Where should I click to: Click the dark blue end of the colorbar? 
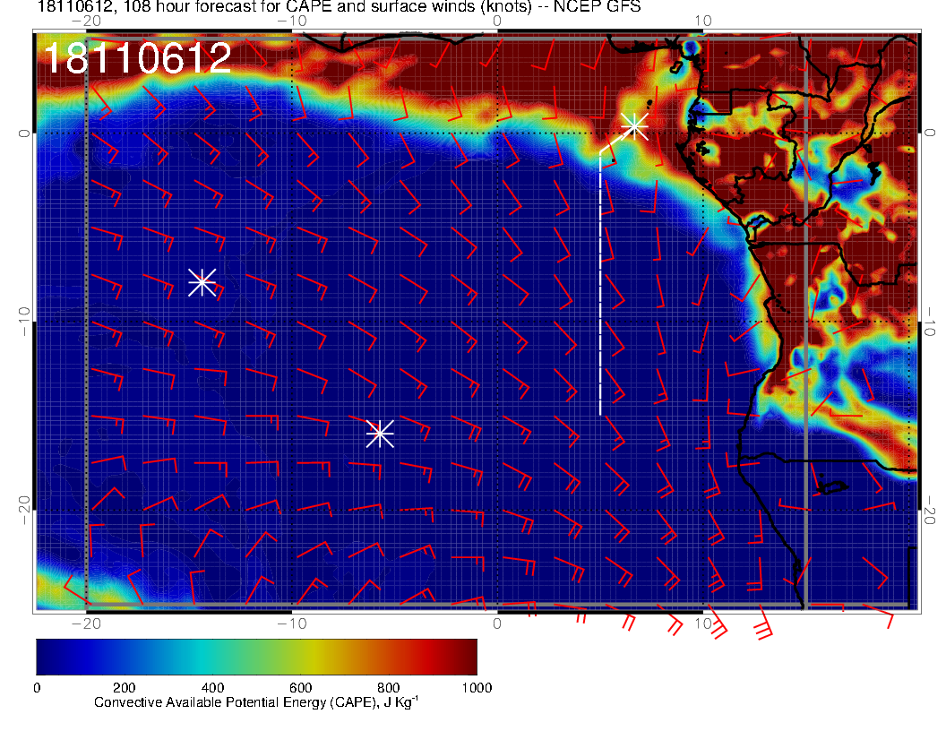49,657
